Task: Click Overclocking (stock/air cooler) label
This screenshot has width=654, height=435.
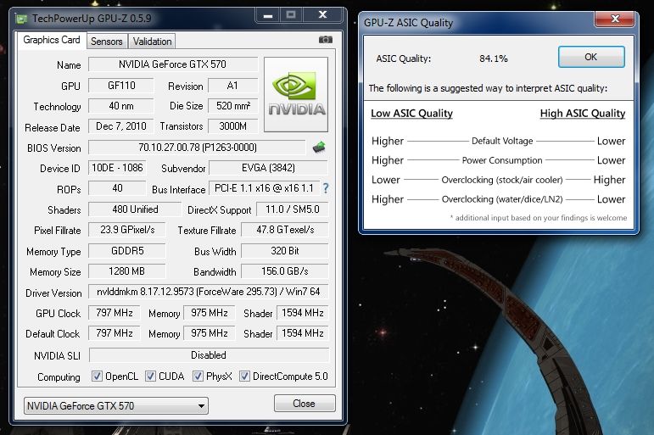Action: [502, 180]
